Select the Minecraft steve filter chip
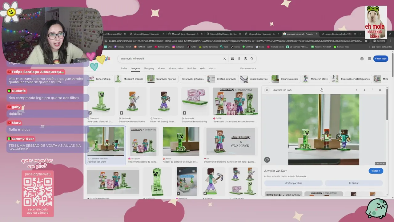 [x=316, y=79]
